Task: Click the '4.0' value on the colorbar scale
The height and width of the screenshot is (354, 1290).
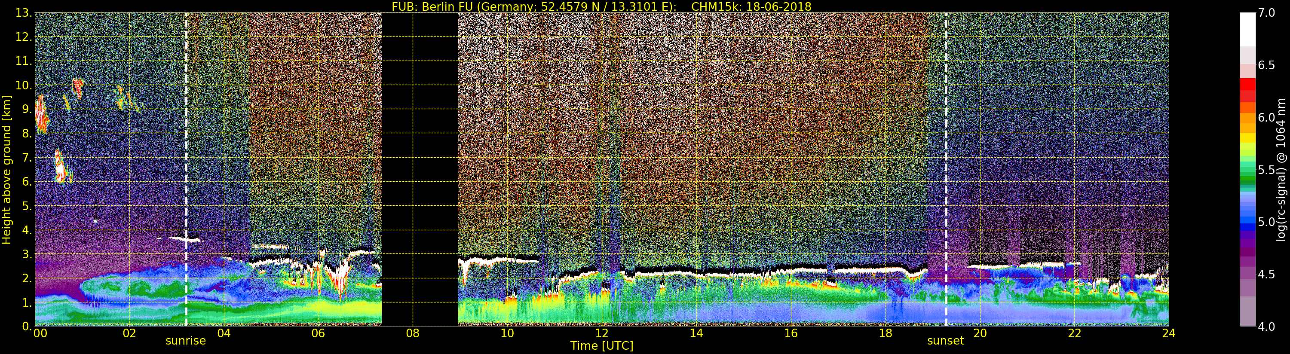Action: 1267,327
